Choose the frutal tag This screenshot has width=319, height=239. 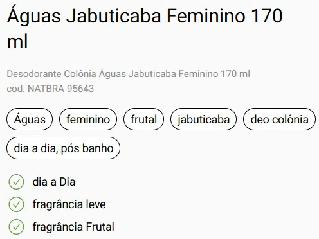(143, 119)
